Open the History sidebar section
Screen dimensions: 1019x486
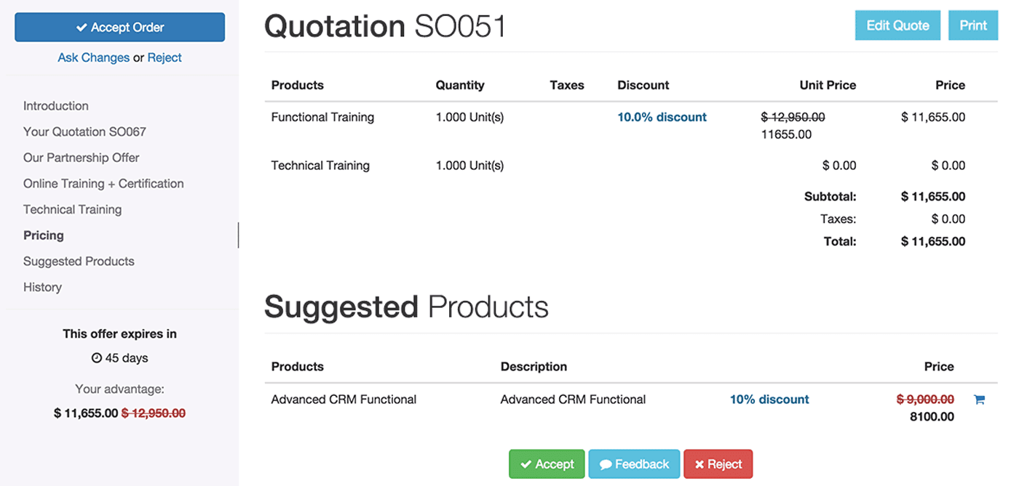click(42, 287)
